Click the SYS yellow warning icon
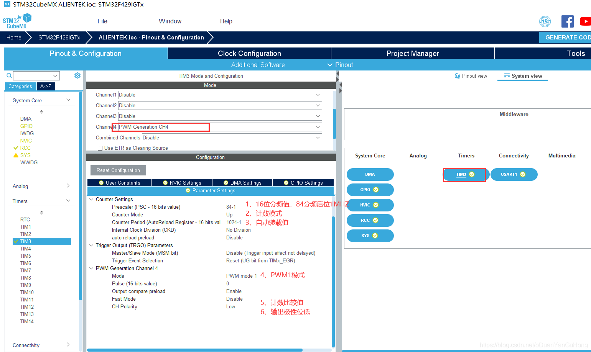Image resolution: width=591 pixels, height=352 pixels. [16, 155]
